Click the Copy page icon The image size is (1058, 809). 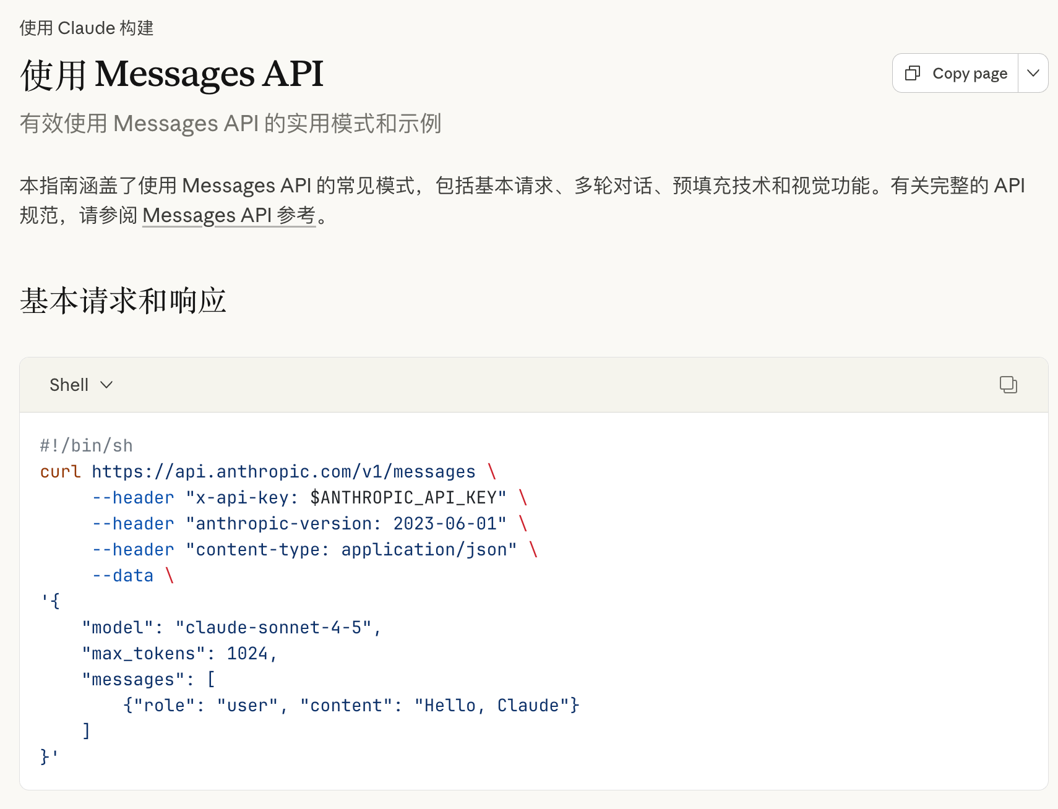tap(913, 74)
